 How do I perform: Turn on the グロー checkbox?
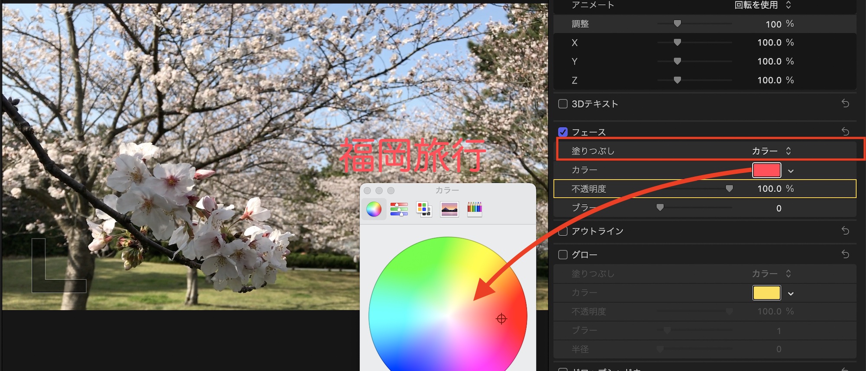click(563, 255)
